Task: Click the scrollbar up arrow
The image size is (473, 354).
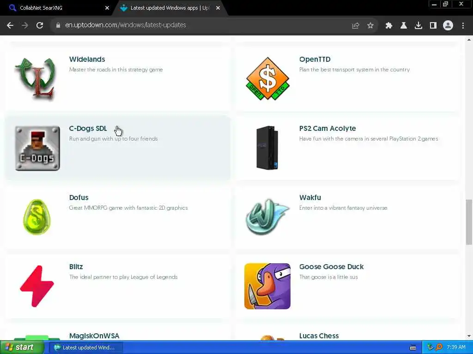Action: pos(469,40)
